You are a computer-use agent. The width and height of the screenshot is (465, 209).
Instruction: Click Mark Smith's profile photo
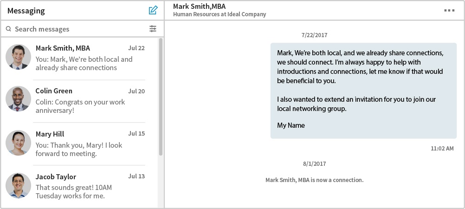click(x=18, y=57)
